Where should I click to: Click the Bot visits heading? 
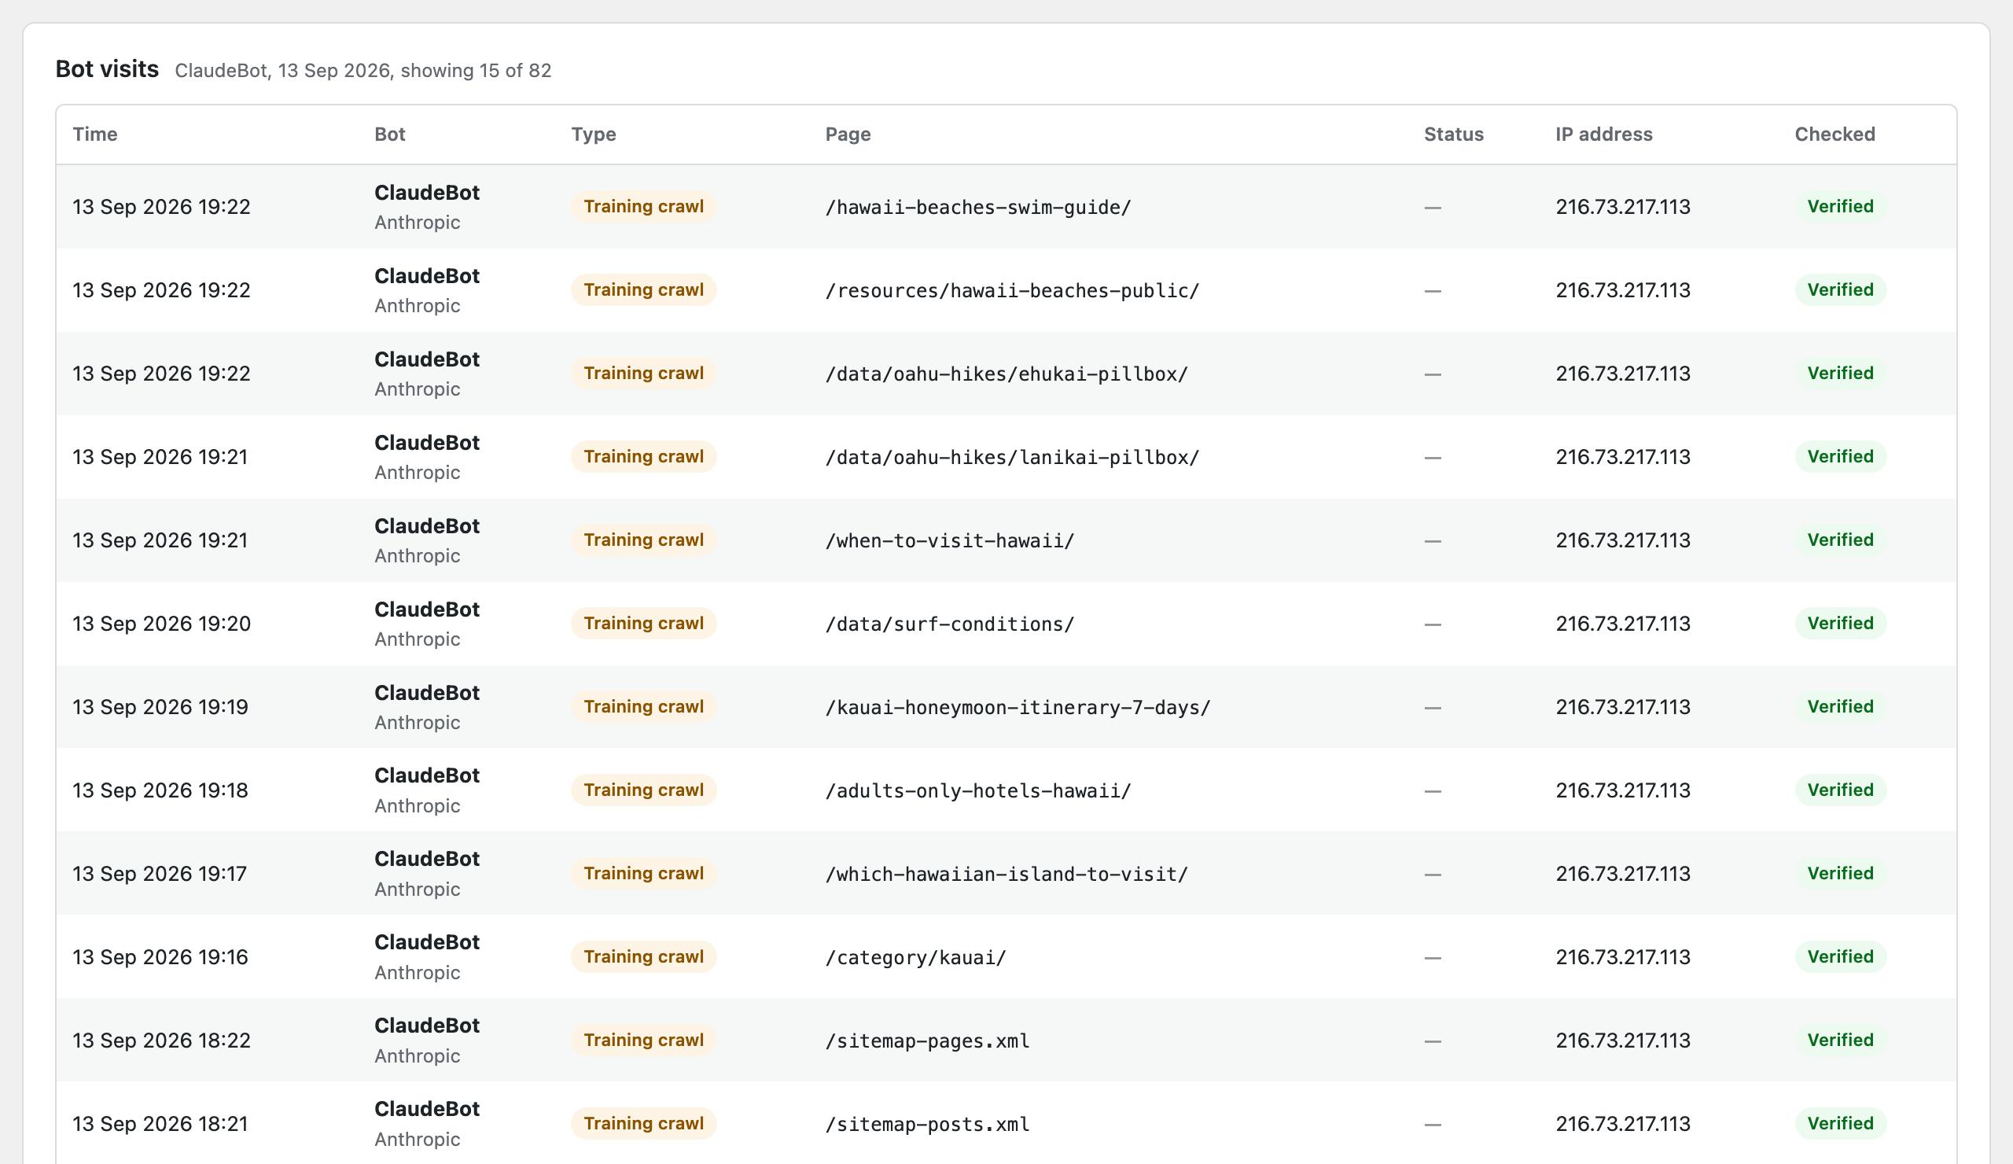tap(107, 69)
